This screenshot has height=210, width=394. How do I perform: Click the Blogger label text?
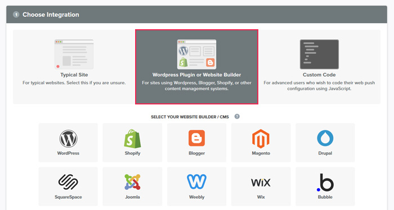[x=197, y=153]
